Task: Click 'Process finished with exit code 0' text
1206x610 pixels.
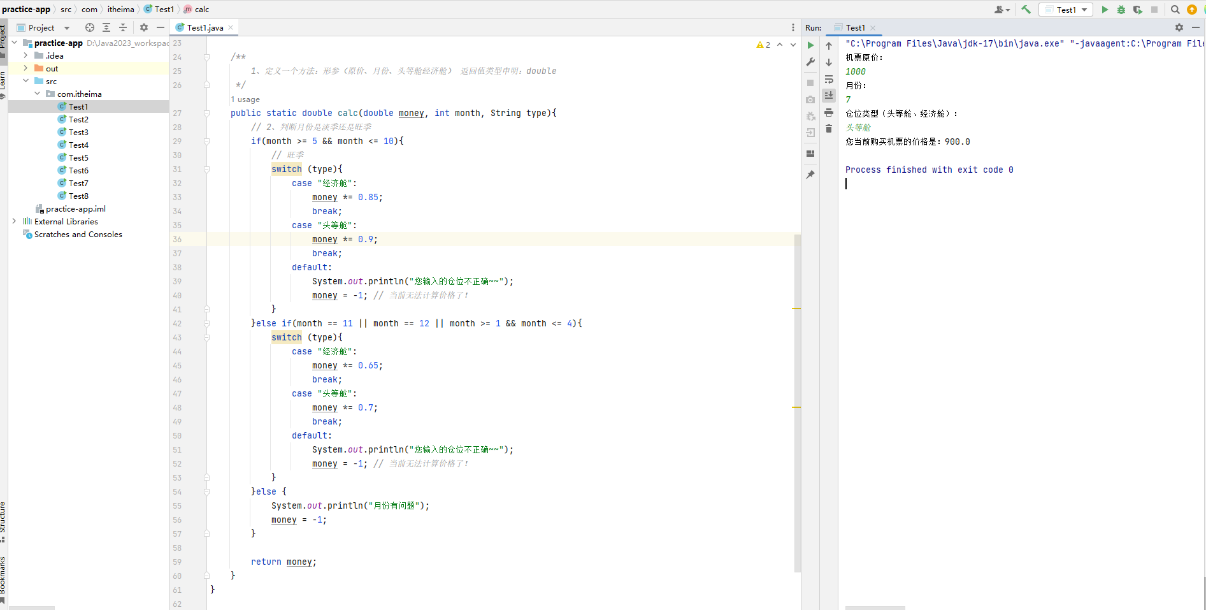Action: point(929,170)
